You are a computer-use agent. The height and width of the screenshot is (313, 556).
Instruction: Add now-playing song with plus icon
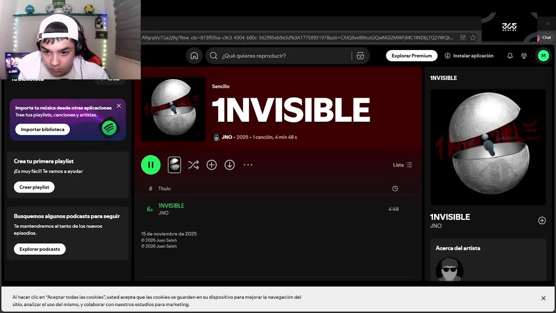[x=542, y=220]
